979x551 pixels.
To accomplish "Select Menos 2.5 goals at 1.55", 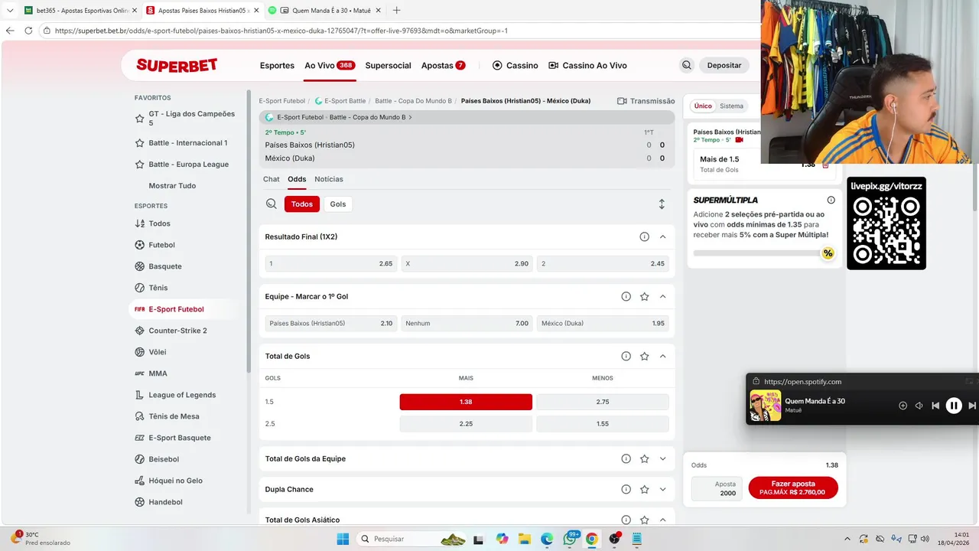I will click(x=603, y=424).
